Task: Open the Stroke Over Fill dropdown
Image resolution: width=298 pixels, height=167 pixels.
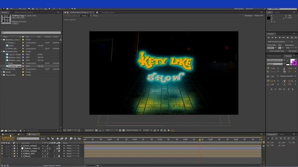Action: [288, 76]
